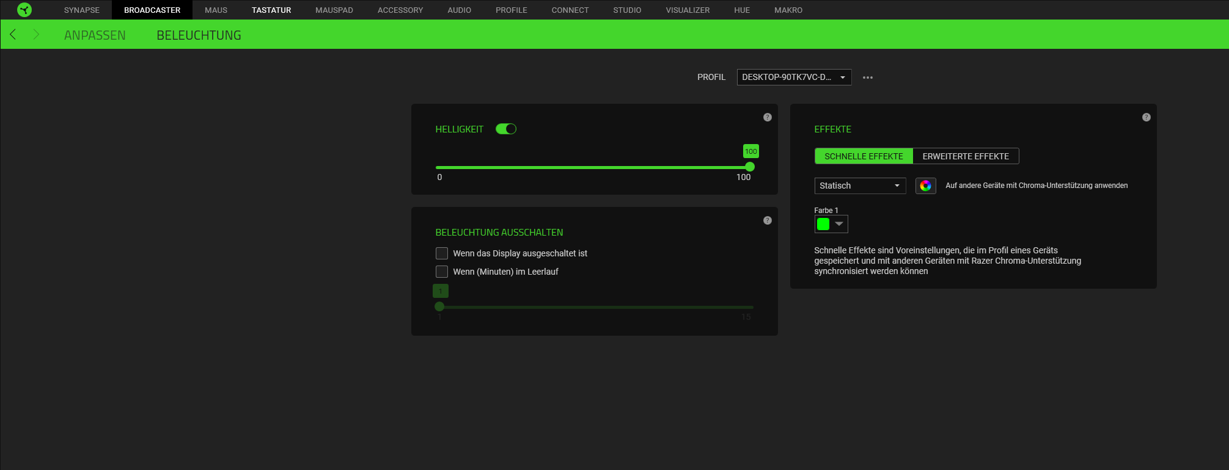
Task: Go to the Makro tab
Action: pos(788,10)
